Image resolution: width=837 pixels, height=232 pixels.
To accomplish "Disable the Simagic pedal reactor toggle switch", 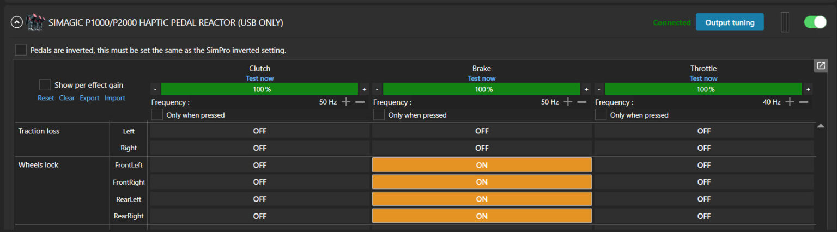I will pyautogui.click(x=815, y=22).
